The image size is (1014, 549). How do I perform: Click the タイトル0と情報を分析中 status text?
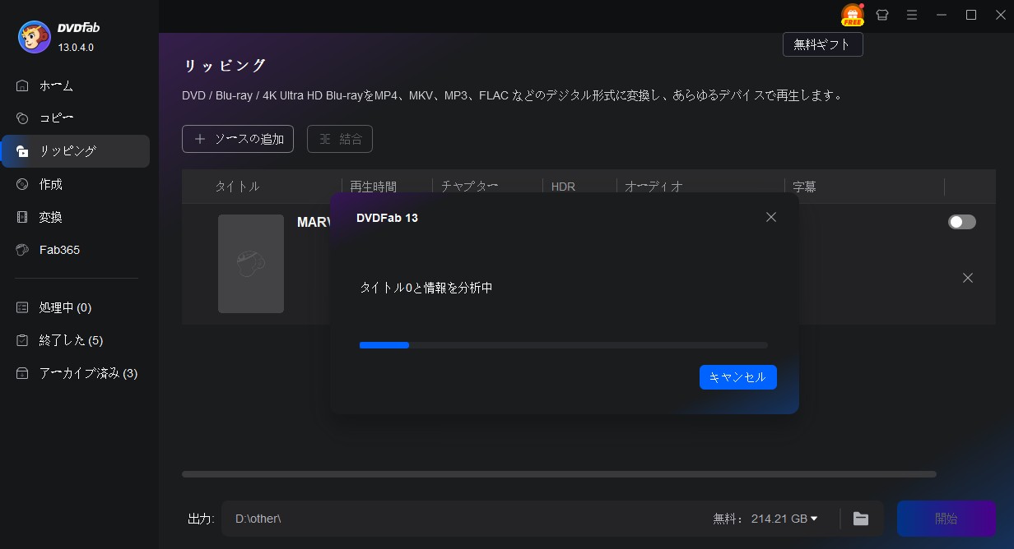[426, 288]
